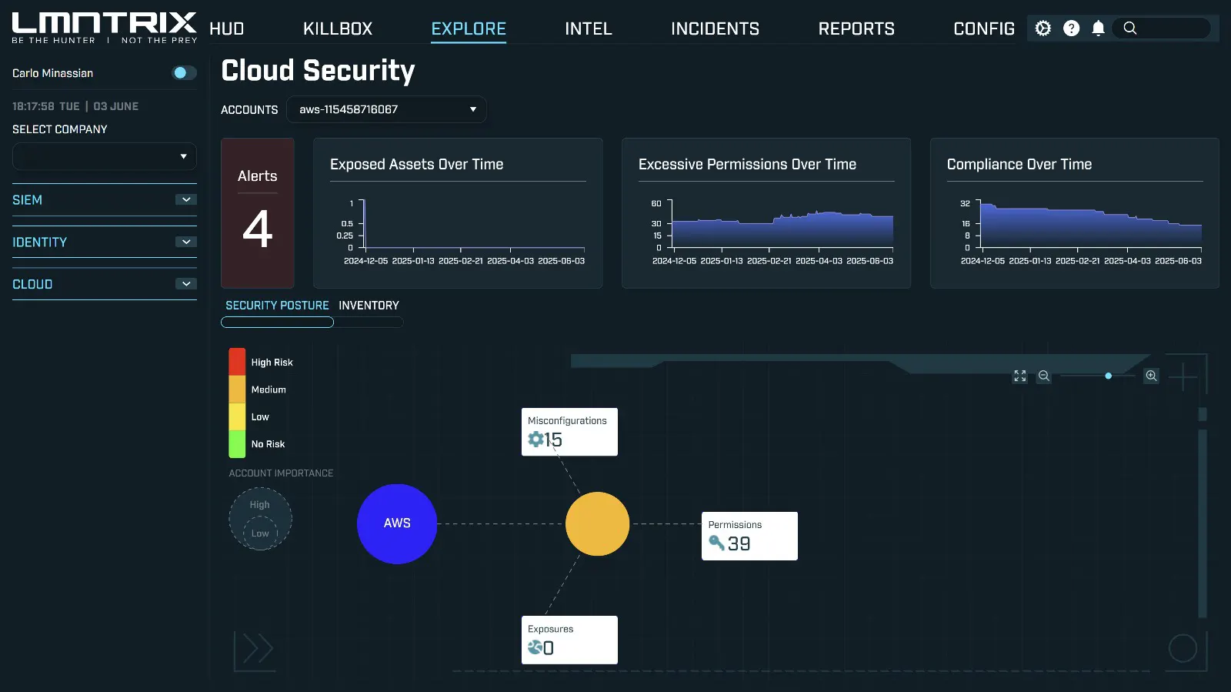Open the KILLBOX menu
The height and width of the screenshot is (692, 1231).
point(338,28)
